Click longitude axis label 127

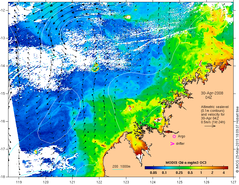[x=233, y=182]
